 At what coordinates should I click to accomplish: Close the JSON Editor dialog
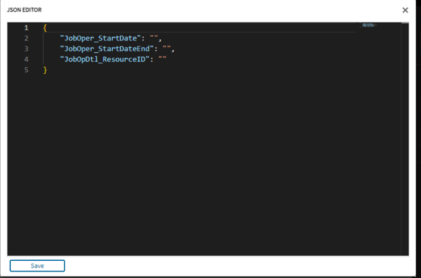click(x=405, y=10)
